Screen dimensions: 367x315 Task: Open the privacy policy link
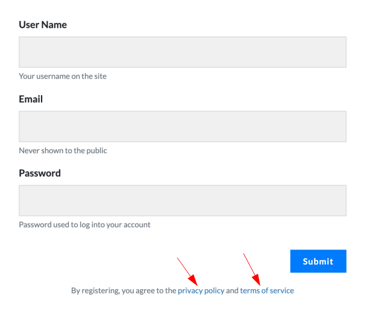pos(201,291)
